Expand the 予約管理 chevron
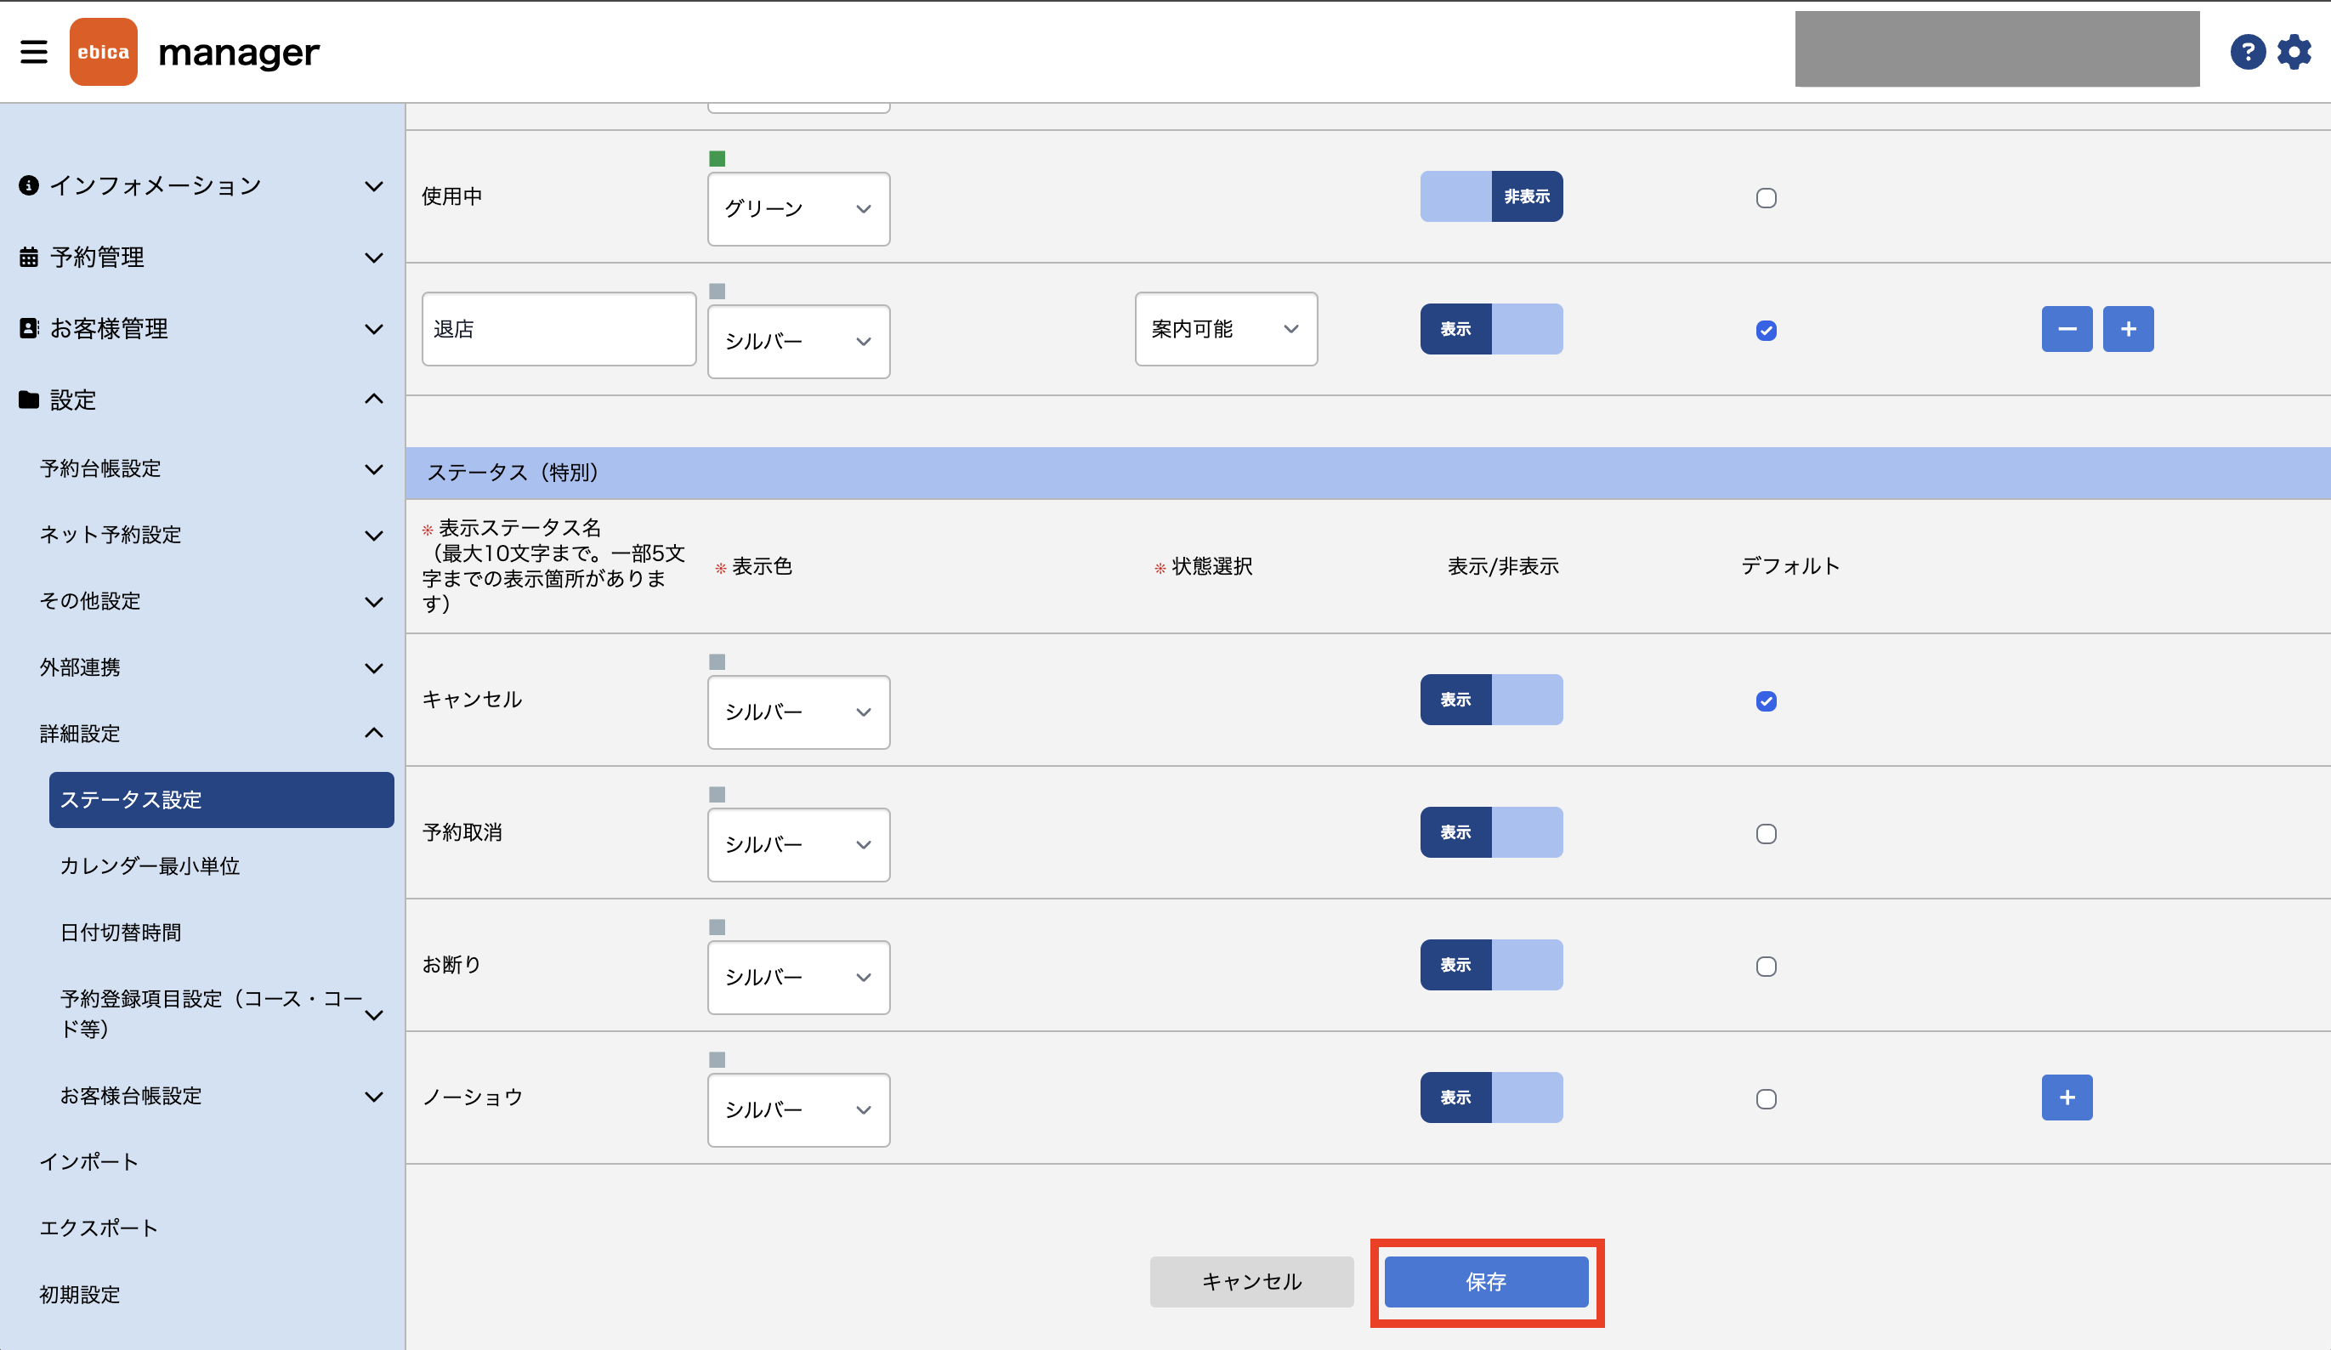This screenshot has width=2331, height=1350. tap(374, 258)
